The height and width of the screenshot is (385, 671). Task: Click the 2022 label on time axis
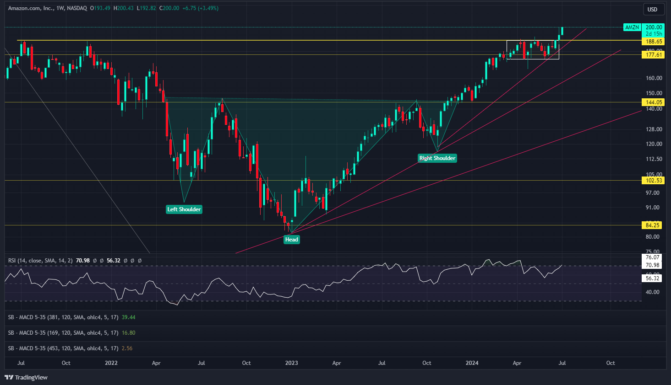tap(111, 363)
